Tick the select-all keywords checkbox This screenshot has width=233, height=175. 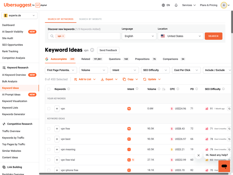click(49, 89)
